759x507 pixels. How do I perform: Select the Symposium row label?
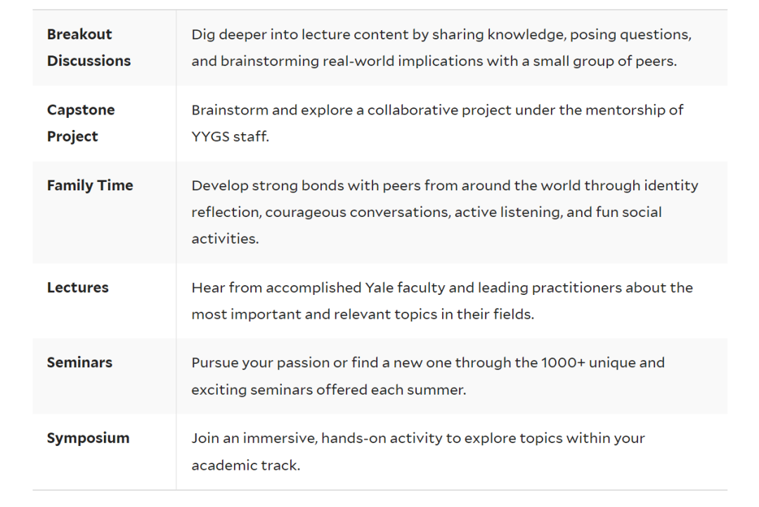[x=88, y=437]
